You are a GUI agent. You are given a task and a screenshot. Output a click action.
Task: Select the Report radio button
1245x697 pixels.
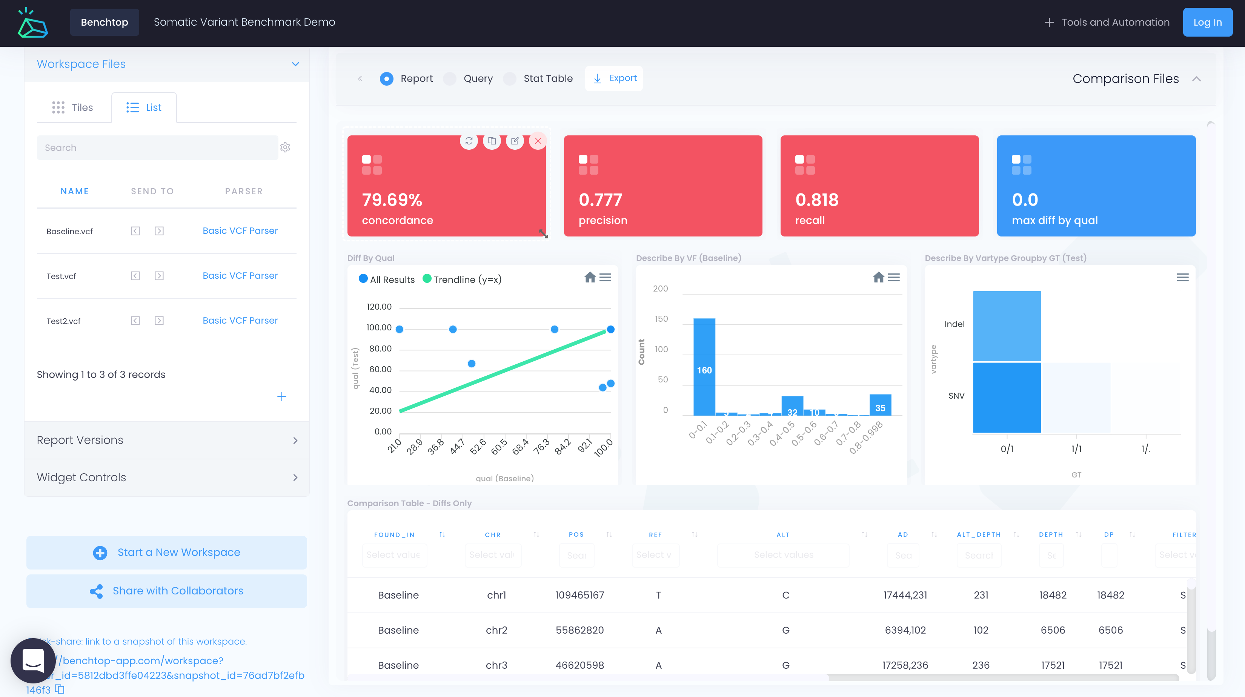[387, 78]
